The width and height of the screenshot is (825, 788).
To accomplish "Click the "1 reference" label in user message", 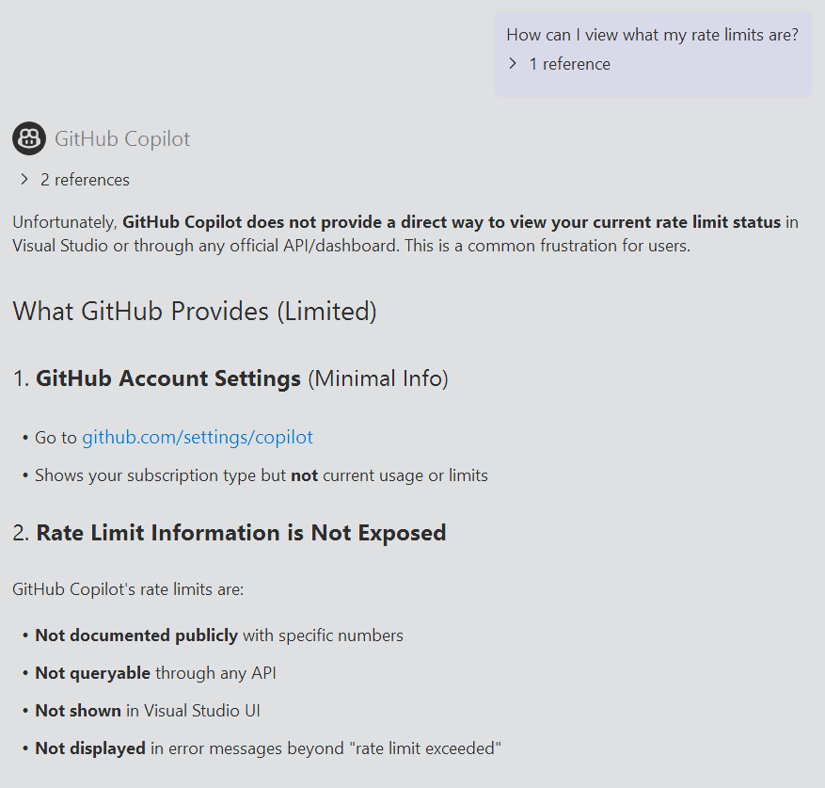I will click(569, 64).
